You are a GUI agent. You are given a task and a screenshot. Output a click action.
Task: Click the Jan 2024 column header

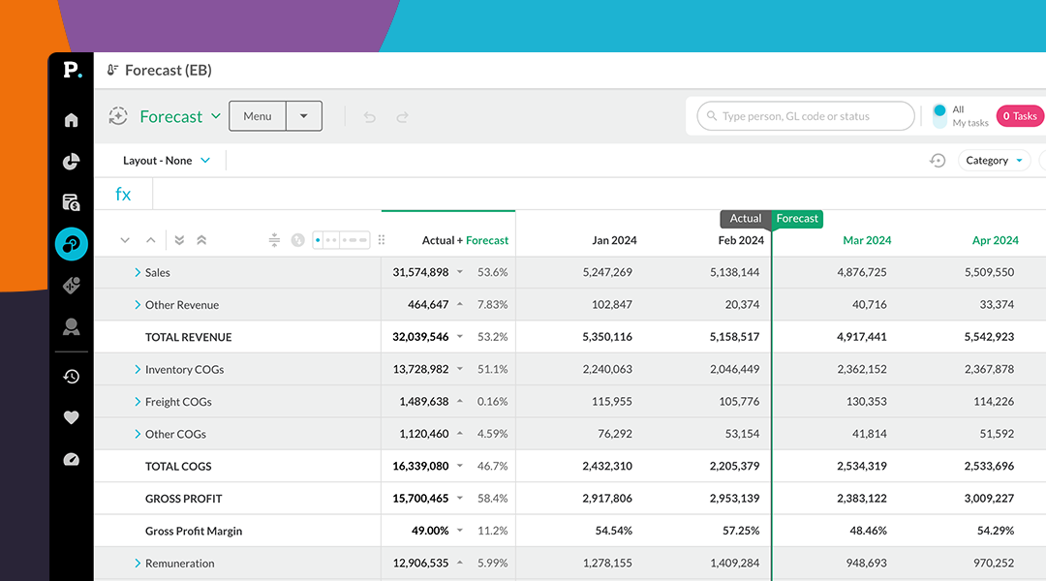pos(614,240)
